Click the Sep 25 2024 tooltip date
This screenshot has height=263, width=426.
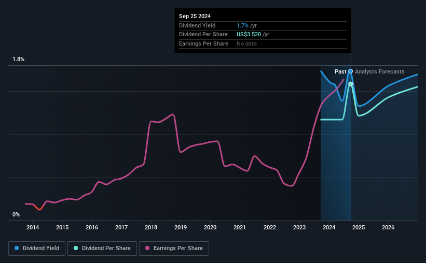point(195,16)
